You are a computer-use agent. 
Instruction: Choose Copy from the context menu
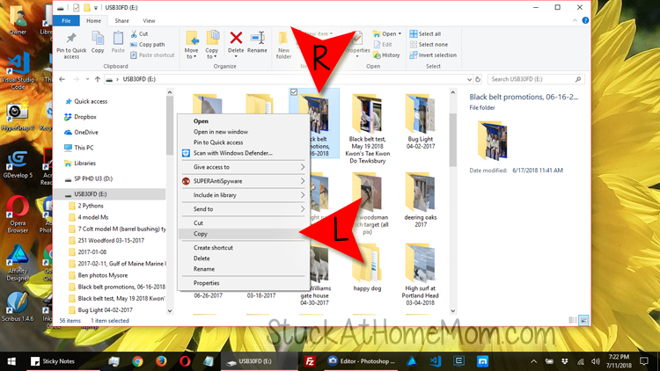[x=243, y=234]
